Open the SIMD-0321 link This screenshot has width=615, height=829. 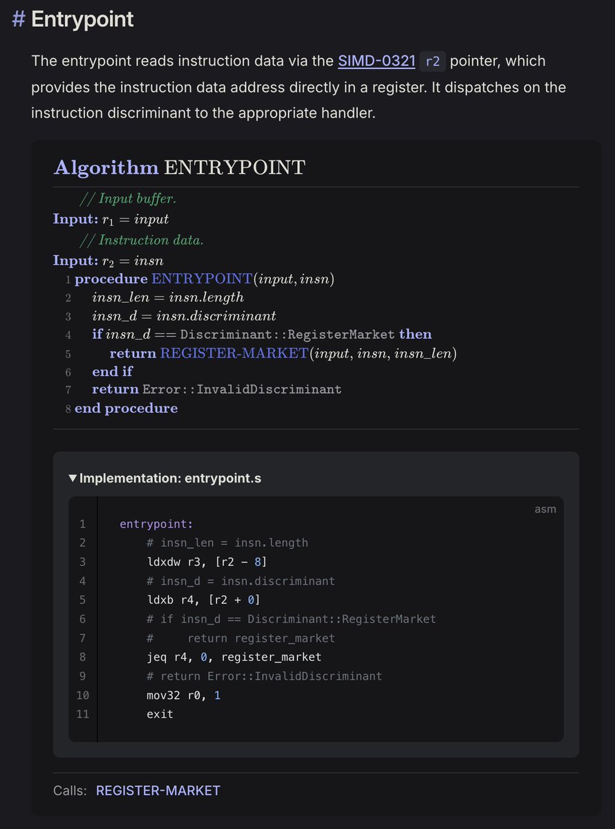(376, 61)
